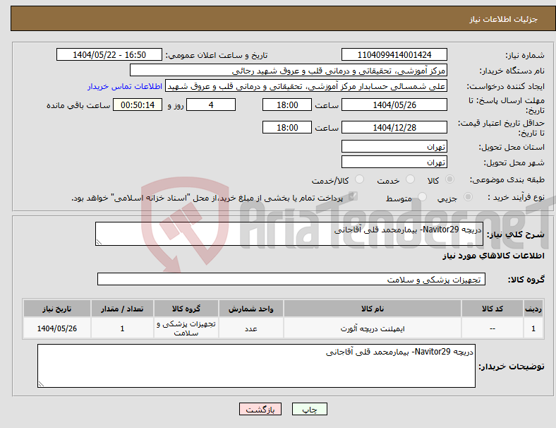556x428 pixels.
Task: Click the price validity date 1404/12/28 field
Action: coord(394,127)
